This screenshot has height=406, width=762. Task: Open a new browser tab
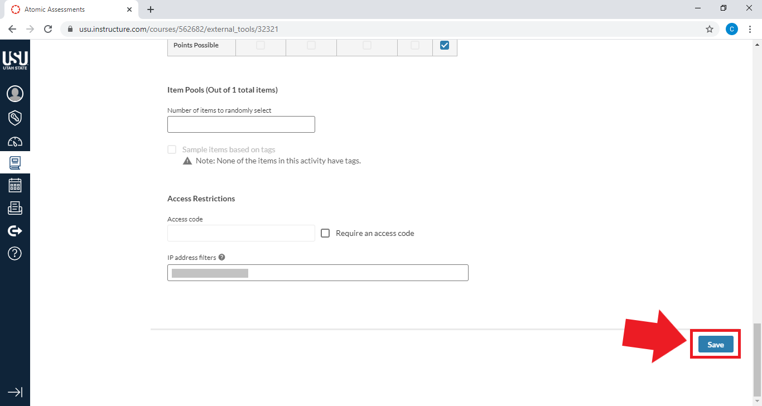[x=151, y=9]
